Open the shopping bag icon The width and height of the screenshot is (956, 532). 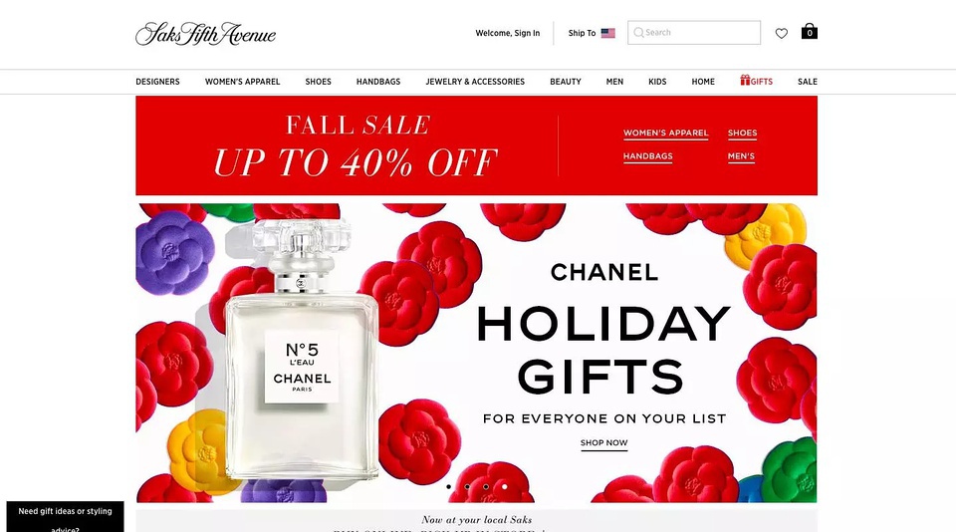click(809, 31)
